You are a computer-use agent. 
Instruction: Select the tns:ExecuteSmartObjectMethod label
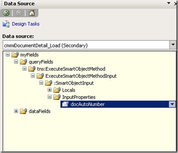point(71,69)
